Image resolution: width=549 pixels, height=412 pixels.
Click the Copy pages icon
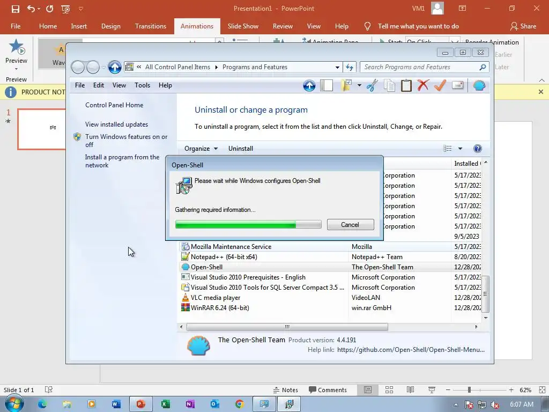(x=389, y=85)
